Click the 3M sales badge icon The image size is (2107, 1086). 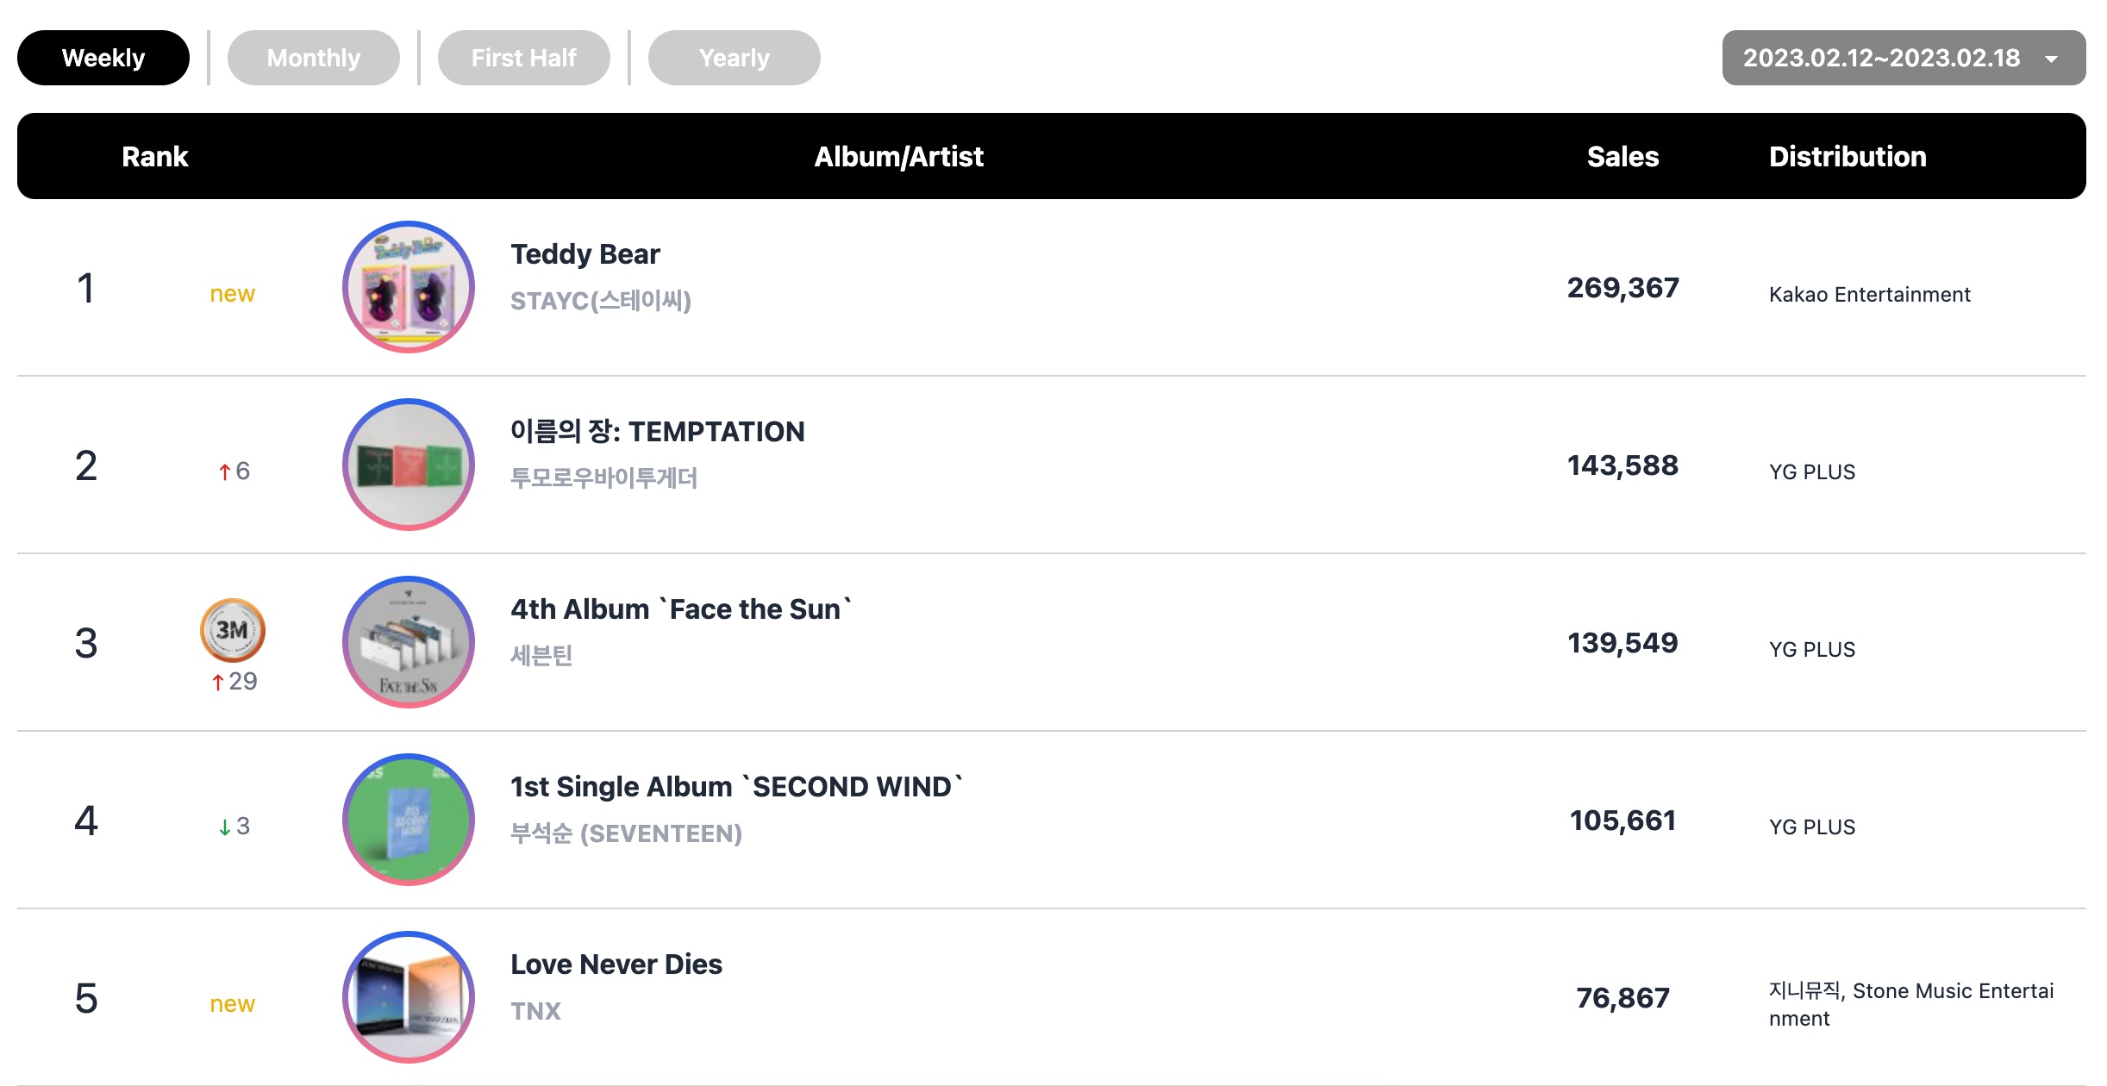point(233,630)
